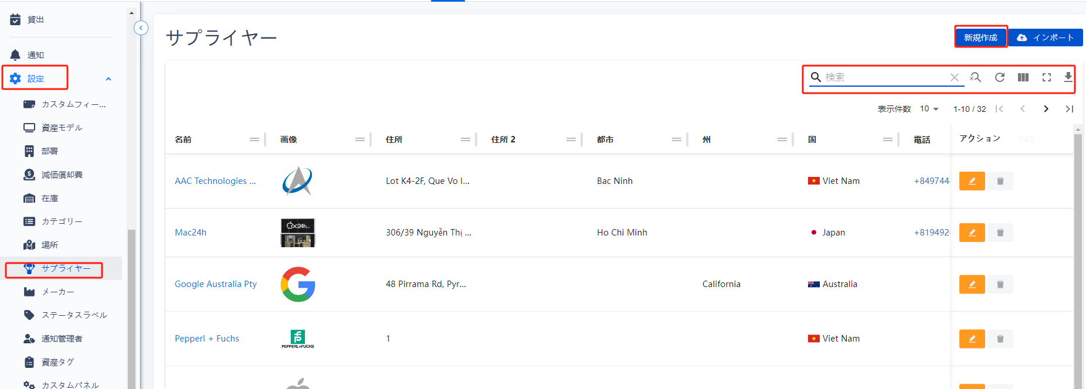Clear the search field with X
Image resolution: width=1086 pixels, height=389 pixels.
coord(955,77)
